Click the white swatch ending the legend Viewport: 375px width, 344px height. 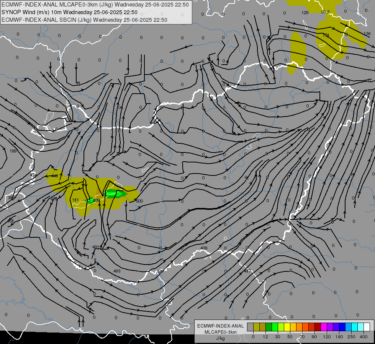(367, 327)
